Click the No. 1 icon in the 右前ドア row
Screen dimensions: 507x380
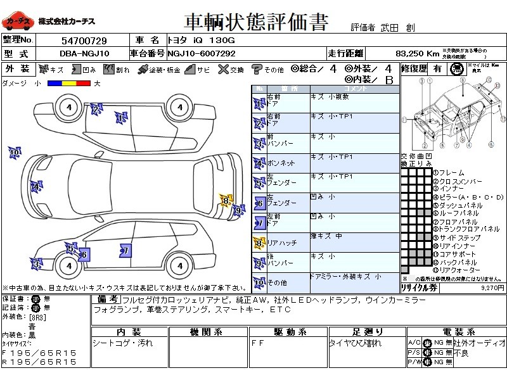click(x=259, y=103)
